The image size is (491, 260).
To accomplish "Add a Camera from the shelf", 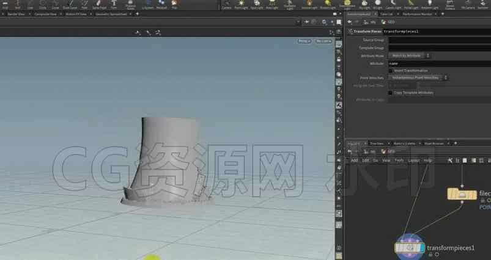I will pyautogui.click(x=226, y=4).
